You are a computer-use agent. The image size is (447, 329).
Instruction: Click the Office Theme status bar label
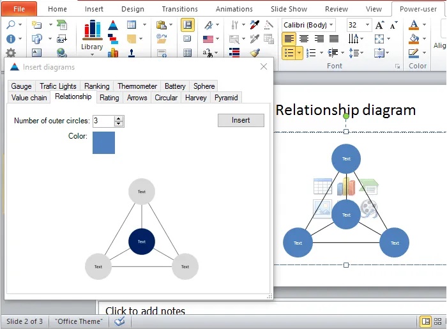(x=79, y=321)
